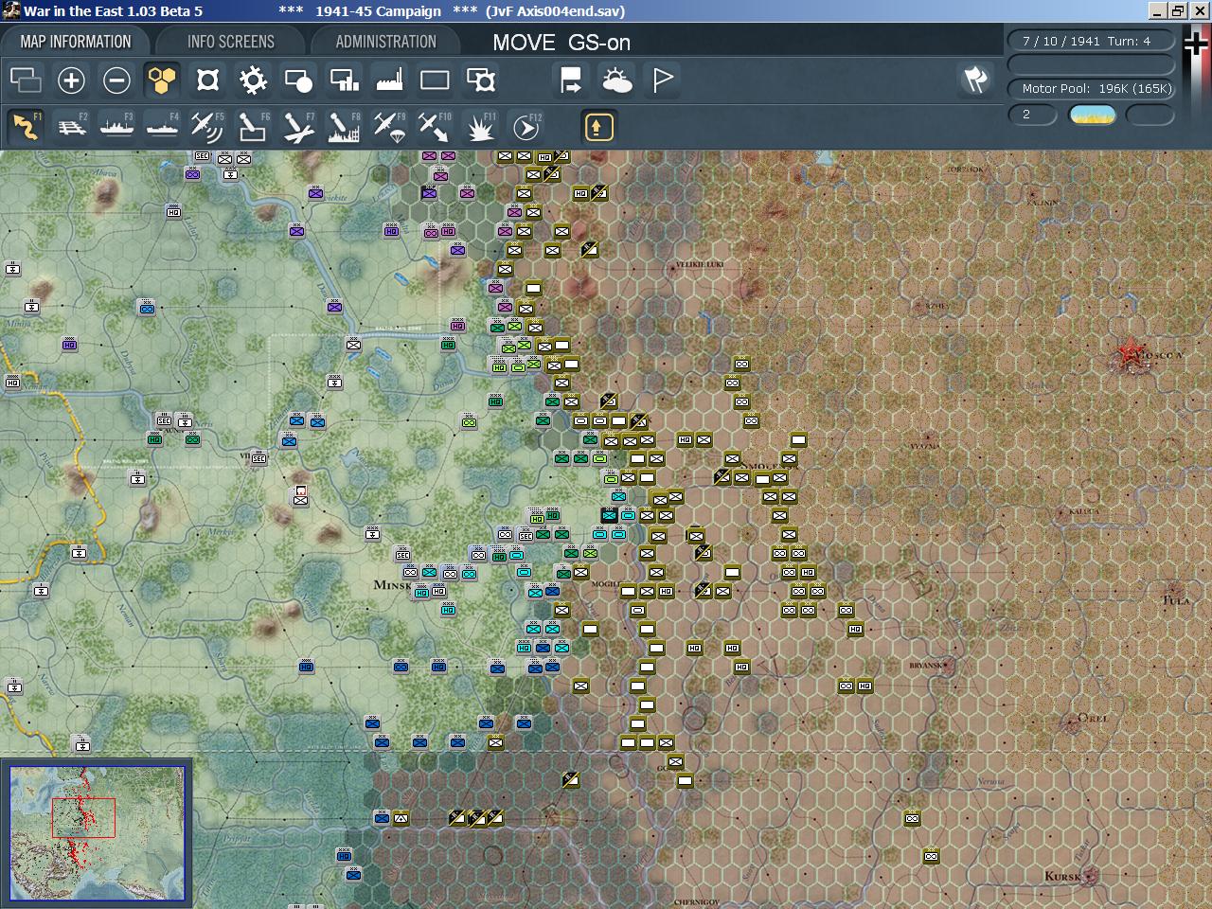Select the F8 Bomb city mode
The width and height of the screenshot is (1212, 909).
[344, 126]
